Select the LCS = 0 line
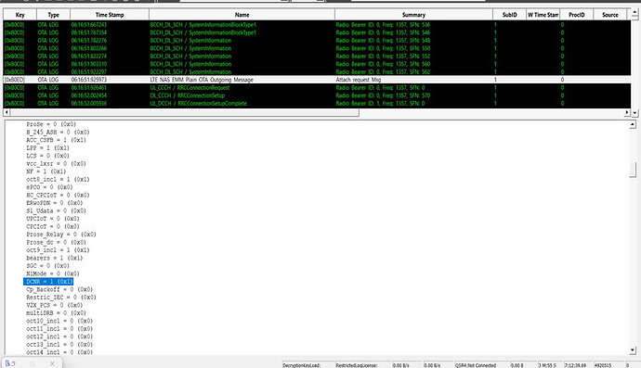This screenshot has width=641, height=368. [x=47, y=156]
